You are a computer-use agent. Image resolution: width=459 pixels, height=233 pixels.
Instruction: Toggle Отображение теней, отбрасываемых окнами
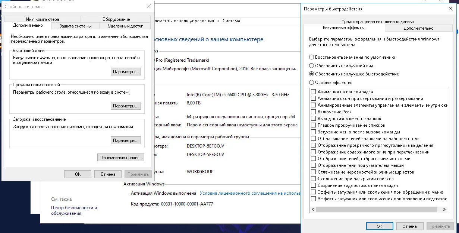click(x=314, y=159)
